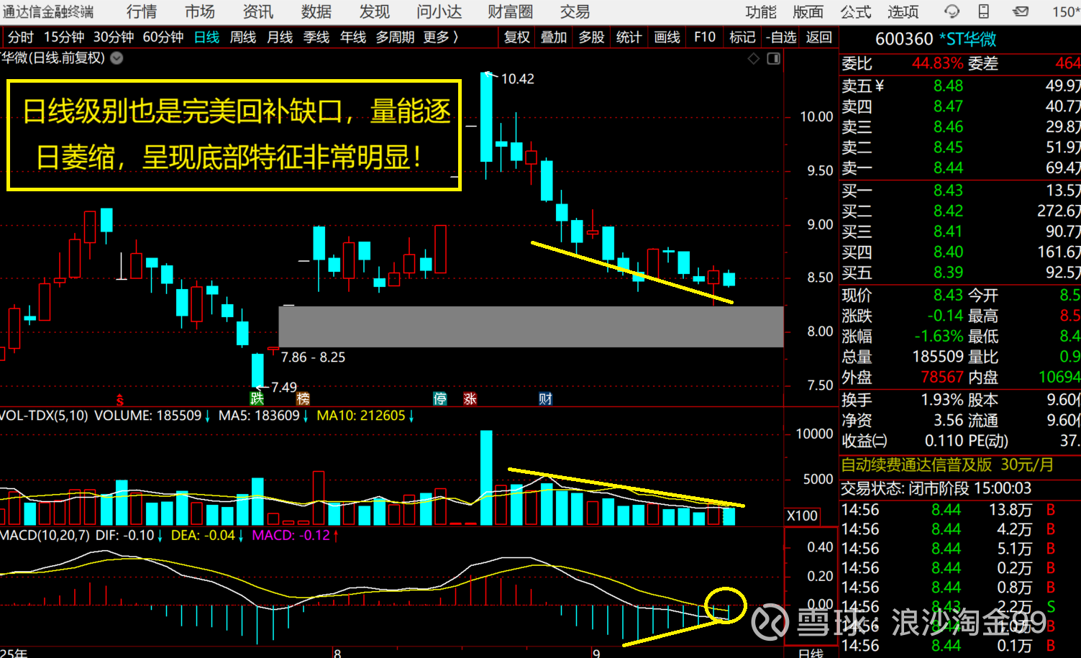Open the 版面 menu
The image size is (1081, 658).
click(x=808, y=12)
